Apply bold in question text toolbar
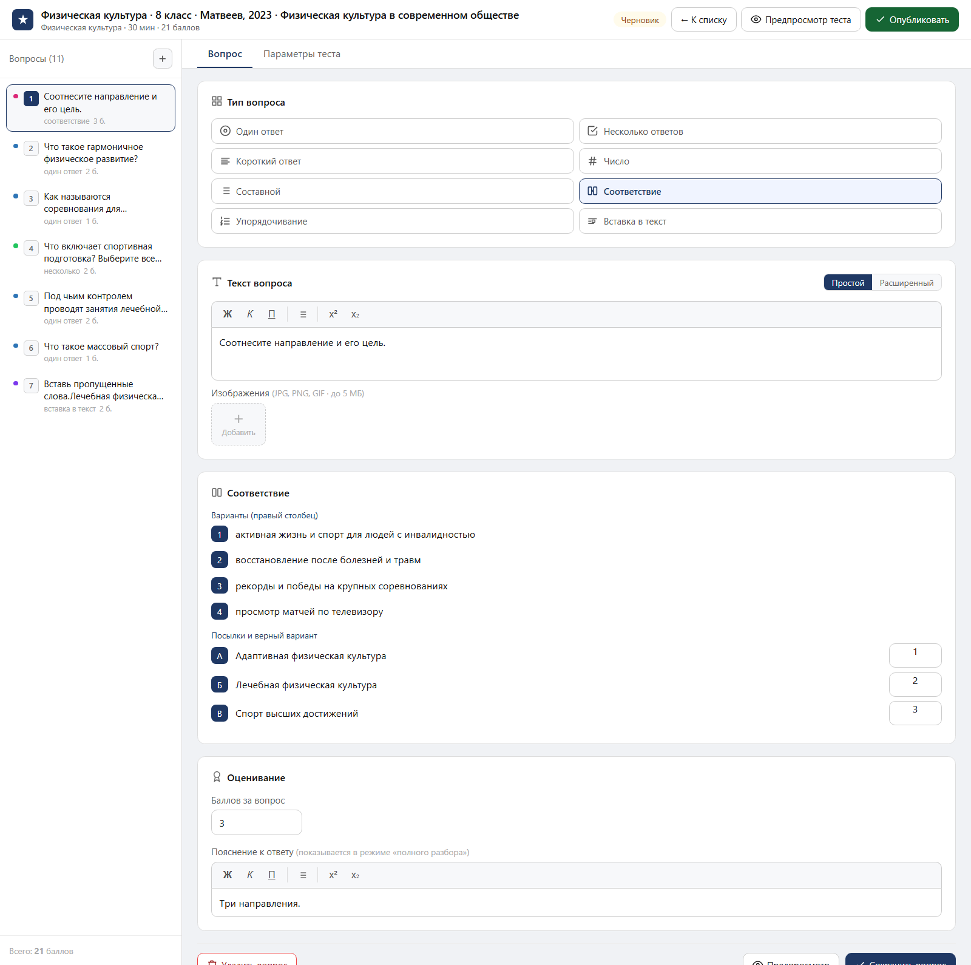 [228, 314]
